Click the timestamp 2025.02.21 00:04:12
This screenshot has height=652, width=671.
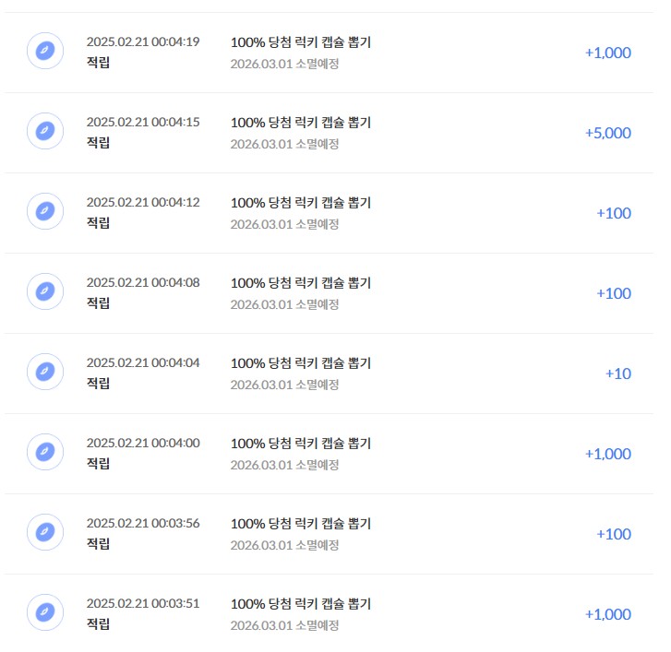[143, 202]
